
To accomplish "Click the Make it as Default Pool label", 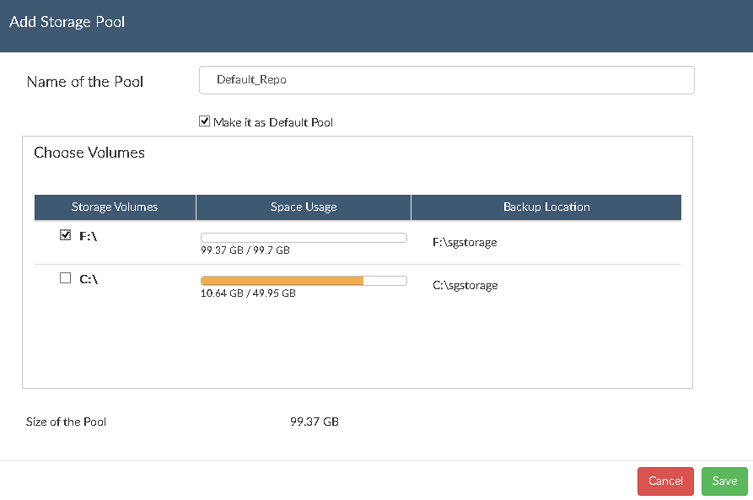I will pyautogui.click(x=272, y=122).
